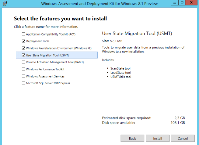Click the Windows Assessment Services feature name
The width and height of the screenshot is (199, 145).
coord(45,76)
